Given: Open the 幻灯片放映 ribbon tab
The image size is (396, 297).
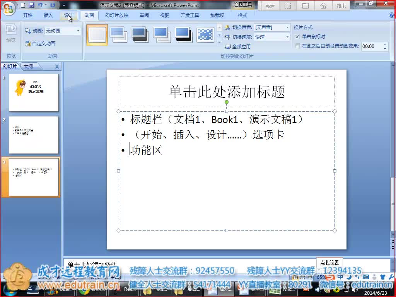Looking at the screenshot, I should point(116,15).
